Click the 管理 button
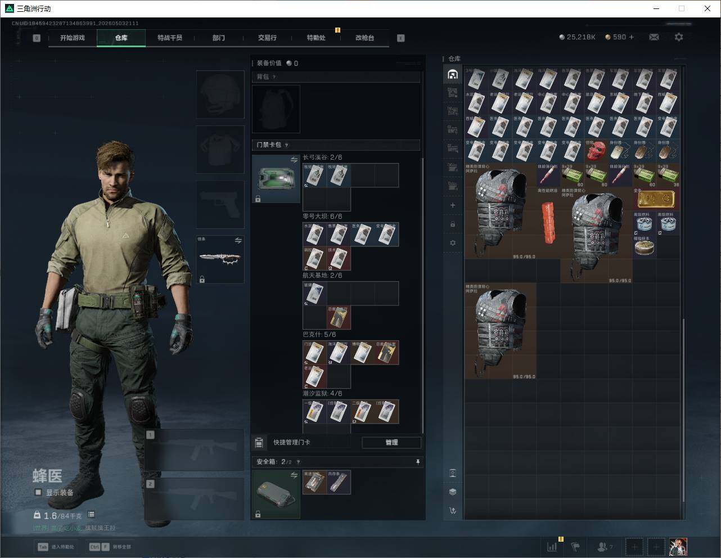The height and width of the screenshot is (558, 721). 391,443
